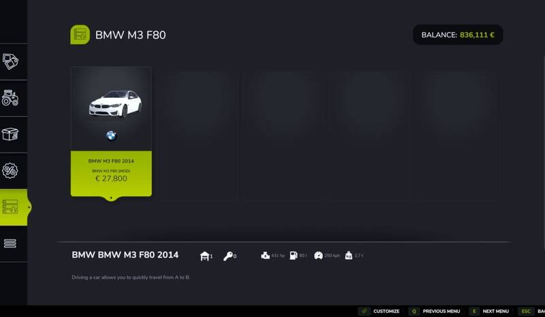Click the weight icon showing 2.7 t
This screenshot has width=545, height=317.
point(348,256)
